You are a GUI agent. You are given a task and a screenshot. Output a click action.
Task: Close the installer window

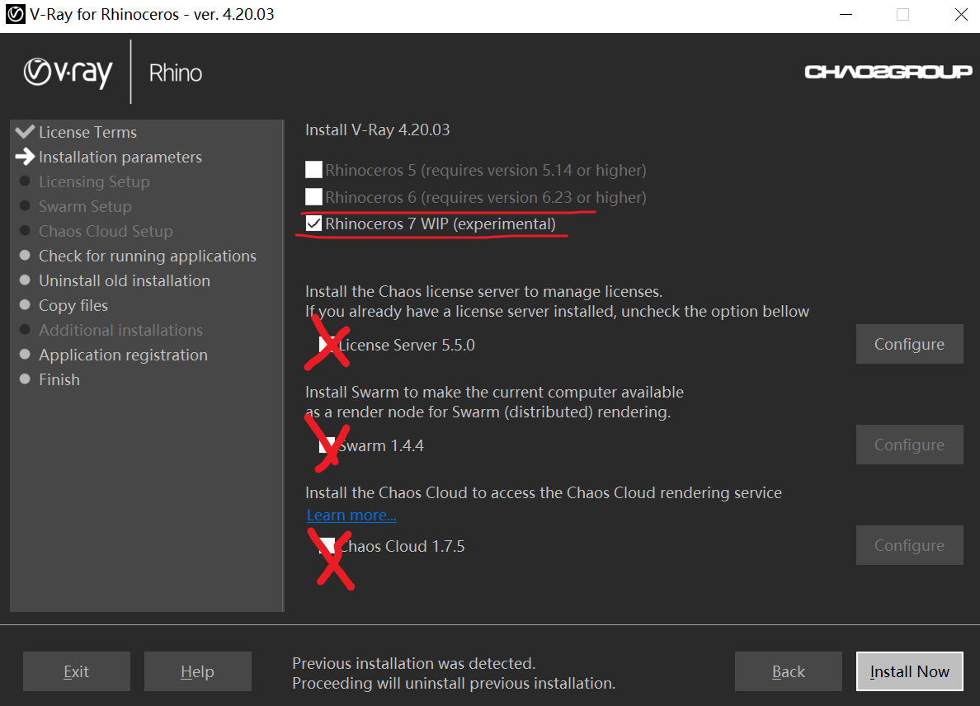coord(961,14)
